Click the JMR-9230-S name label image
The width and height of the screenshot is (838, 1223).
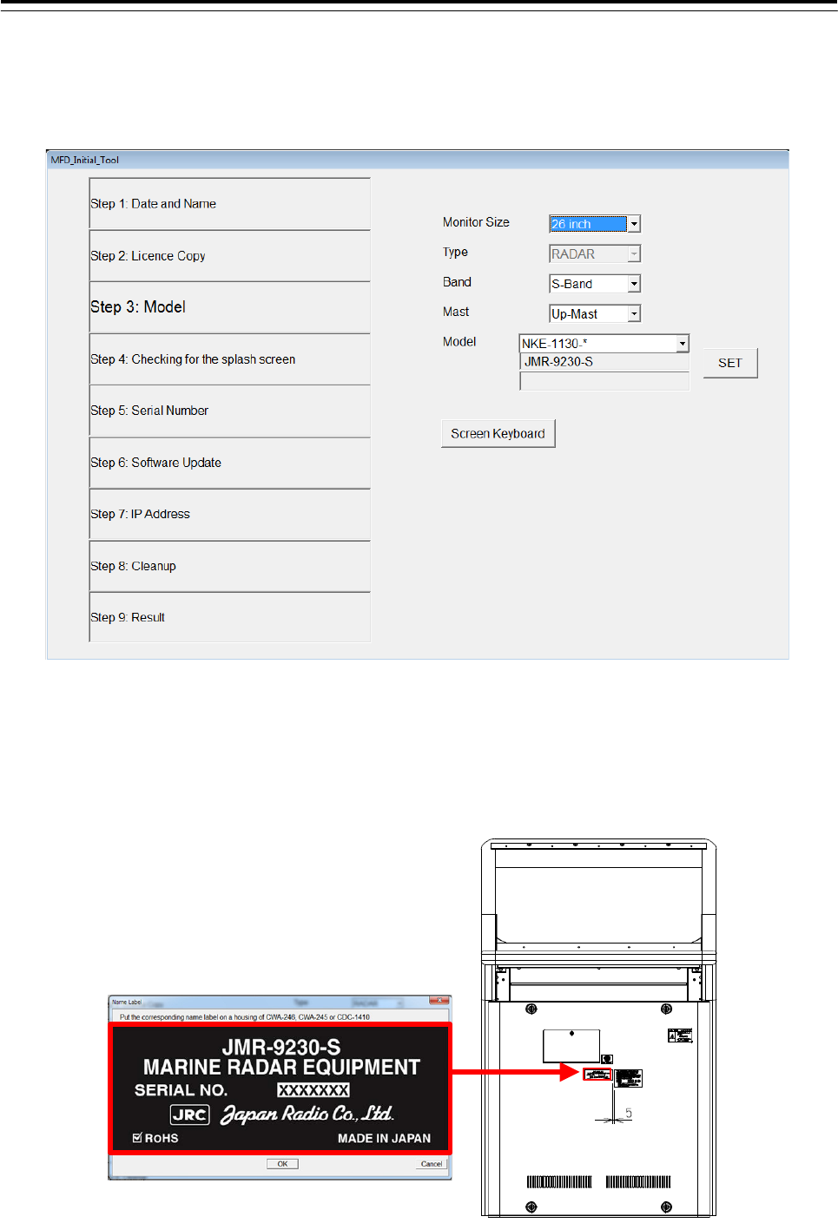coord(280,1088)
